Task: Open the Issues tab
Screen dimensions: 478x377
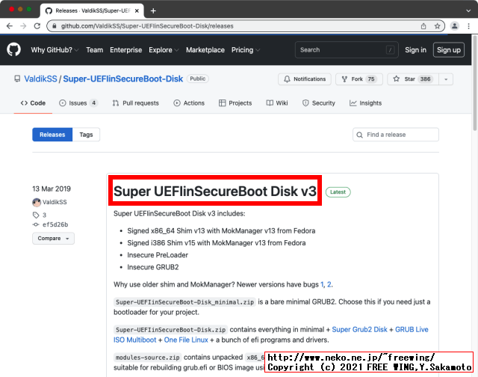Action: (78, 103)
